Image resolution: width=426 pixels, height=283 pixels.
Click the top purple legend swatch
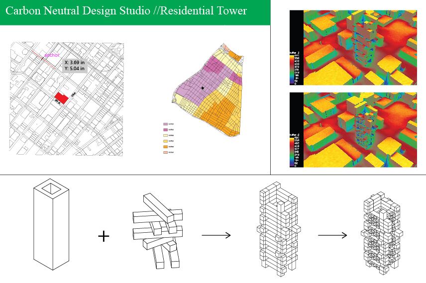tap(165, 124)
